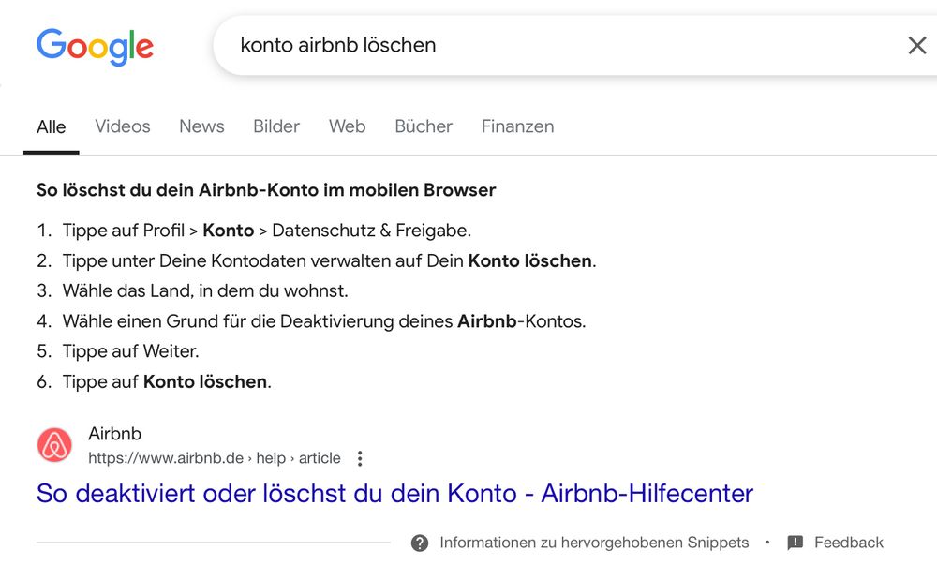The height and width of the screenshot is (580, 937).
Task: Open the Web filter tab
Action: click(347, 126)
